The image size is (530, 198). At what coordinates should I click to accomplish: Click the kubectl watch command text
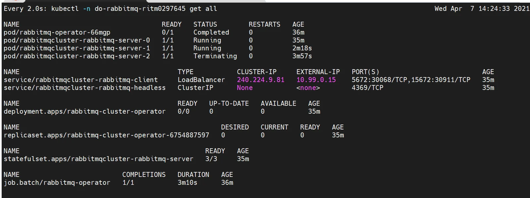[110, 9]
